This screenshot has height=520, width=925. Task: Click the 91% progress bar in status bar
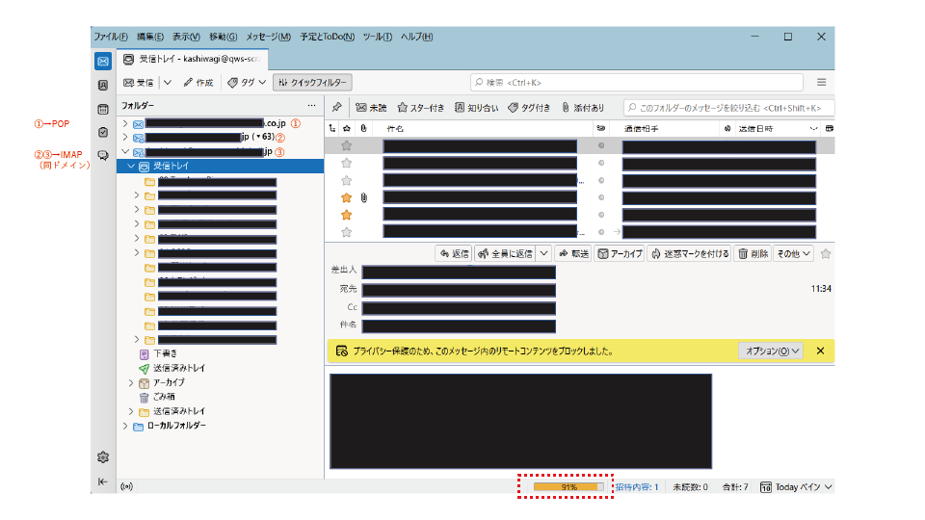pos(568,487)
